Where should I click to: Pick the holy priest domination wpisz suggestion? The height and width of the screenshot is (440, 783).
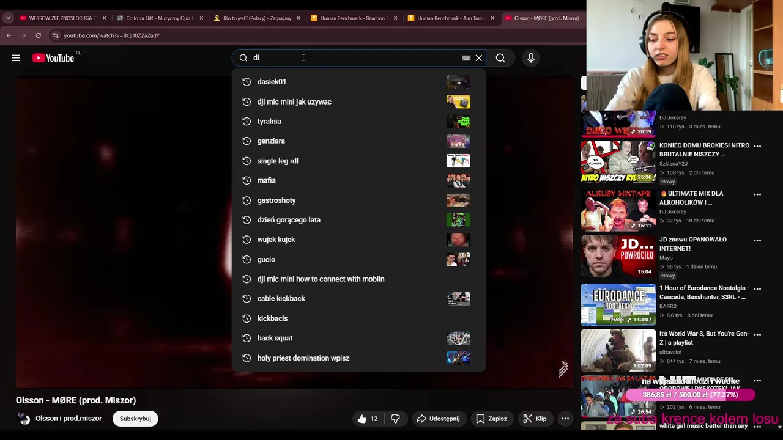point(358,358)
